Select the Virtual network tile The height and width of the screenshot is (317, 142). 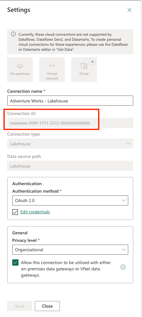[52, 70]
